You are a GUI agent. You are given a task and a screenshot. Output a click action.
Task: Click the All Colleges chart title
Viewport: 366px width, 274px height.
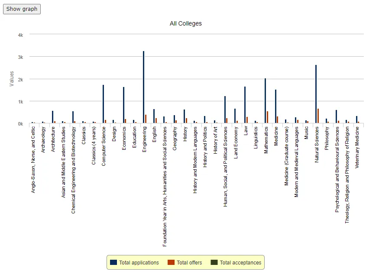pos(186,23)
